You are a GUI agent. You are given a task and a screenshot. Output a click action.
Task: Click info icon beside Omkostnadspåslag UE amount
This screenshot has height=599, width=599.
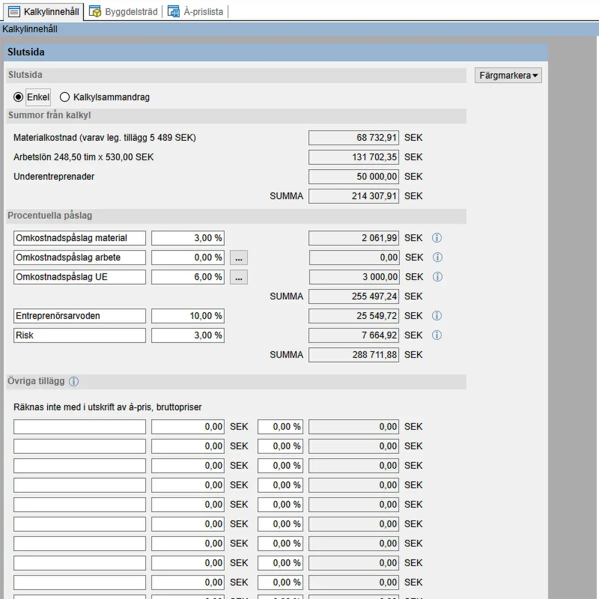tap(437, 277)
